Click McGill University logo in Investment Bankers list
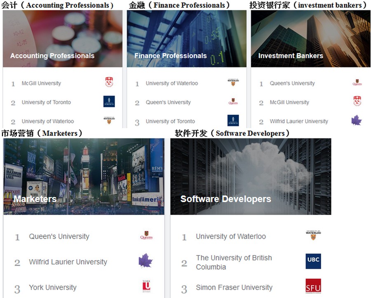 click(357, 101)
